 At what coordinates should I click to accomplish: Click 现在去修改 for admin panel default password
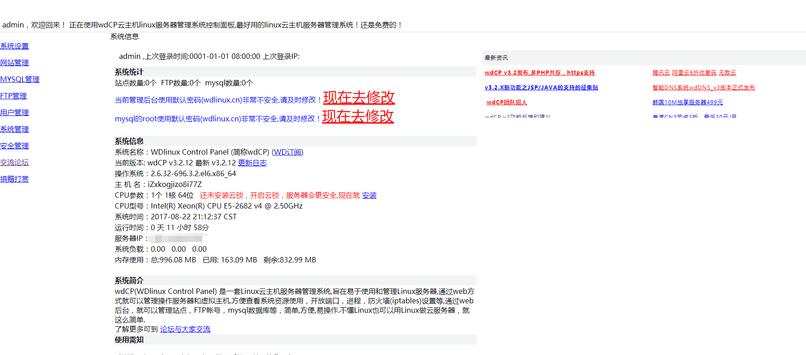click(x=359, y=98)
